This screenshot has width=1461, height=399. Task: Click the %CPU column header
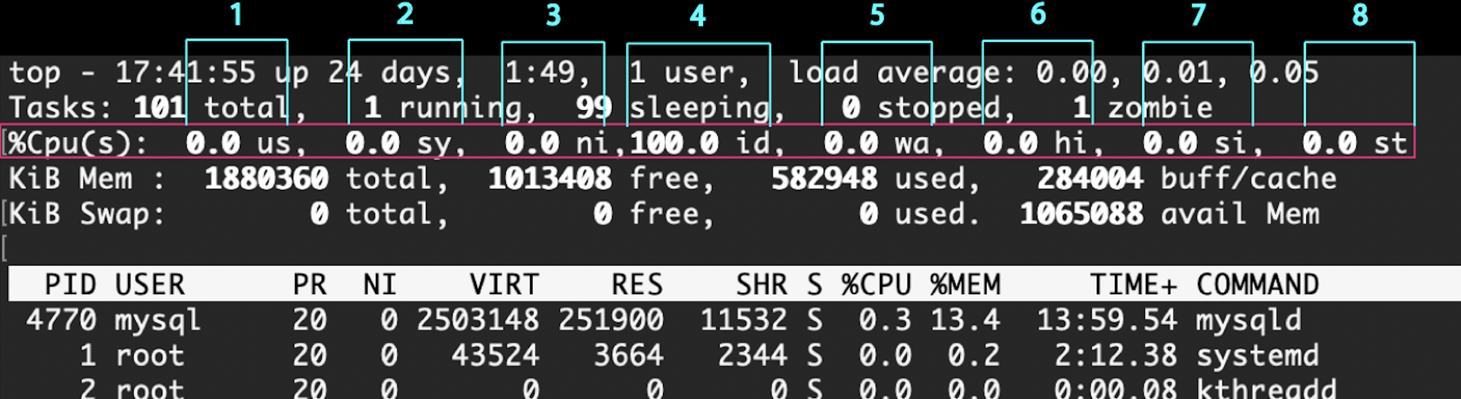[x=876, y=284]
